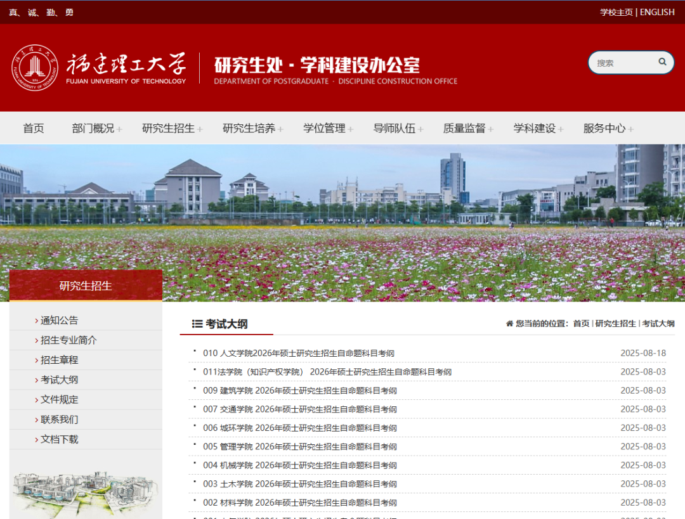Image resolution: width=685 pixels, height=519 pixels.
Task: Click the Fujian University of Technology logo
Action: [x=99, y=68]
